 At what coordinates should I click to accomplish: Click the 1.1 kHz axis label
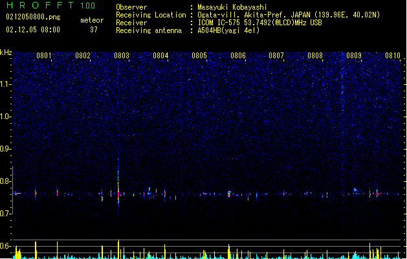[x=6, y=84]
